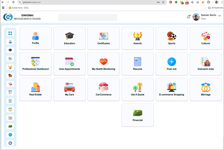Open the My Health Monitoring card
The width and height of the screenshot is (224, 150).
click(104, 64)
